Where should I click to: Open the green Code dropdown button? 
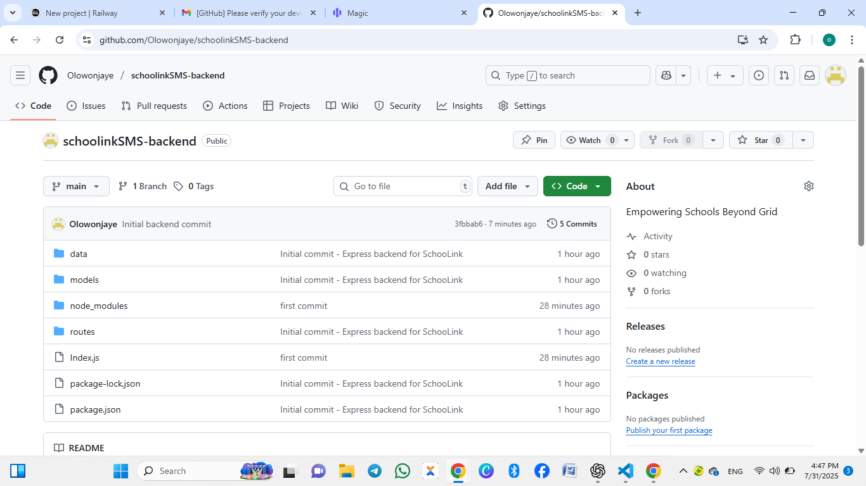tap(577, 186)
